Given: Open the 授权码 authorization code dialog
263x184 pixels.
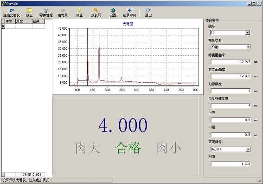Looking at the screenshot, I should tap(96, 13).
